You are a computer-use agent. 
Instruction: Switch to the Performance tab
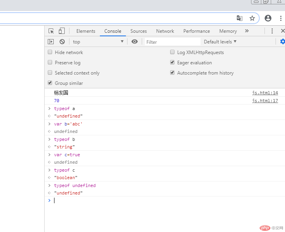[x=197, y=31]
